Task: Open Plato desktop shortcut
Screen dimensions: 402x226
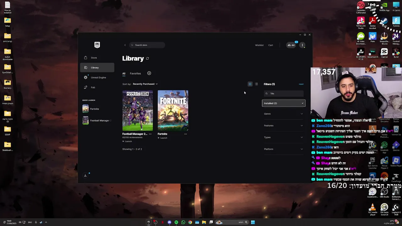Action: tap(373, 38)
